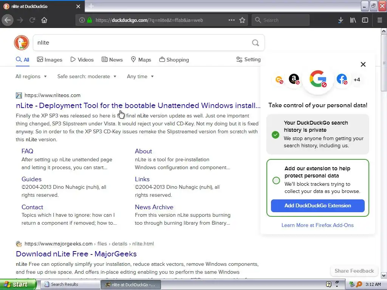Open Download nLite Free - MajorGeeks result
Viewport: 387px width, 290px height.
tap(76, 254)
